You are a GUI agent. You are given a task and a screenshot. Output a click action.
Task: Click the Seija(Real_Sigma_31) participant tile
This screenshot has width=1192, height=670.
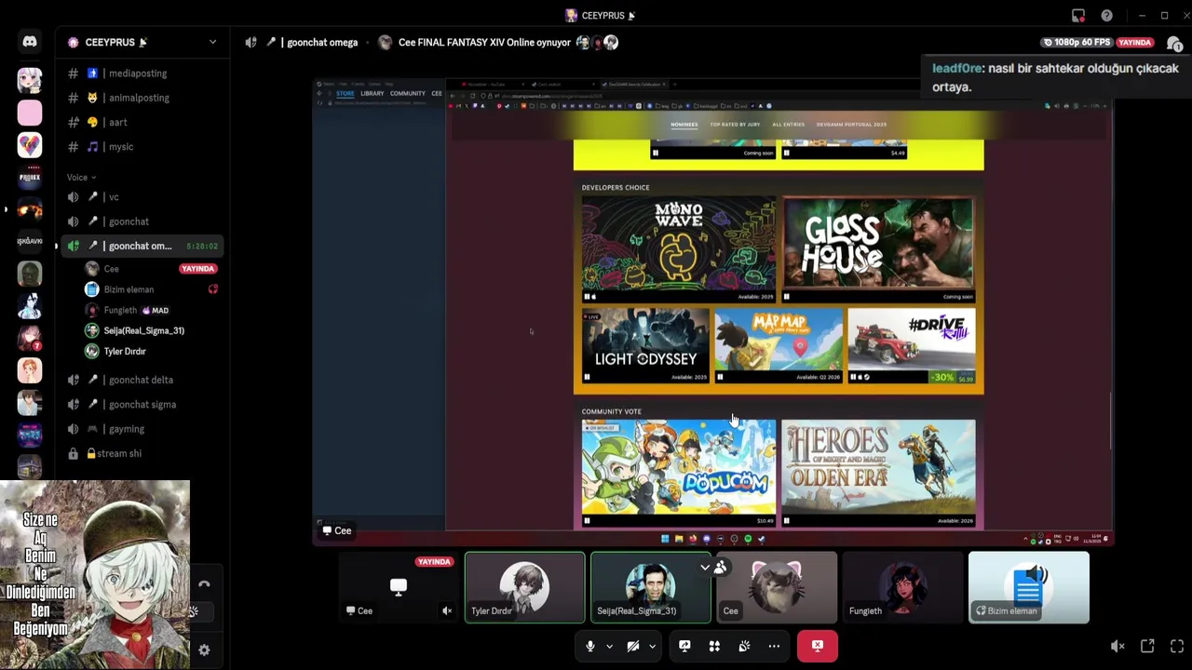click(x=651, y=587)
